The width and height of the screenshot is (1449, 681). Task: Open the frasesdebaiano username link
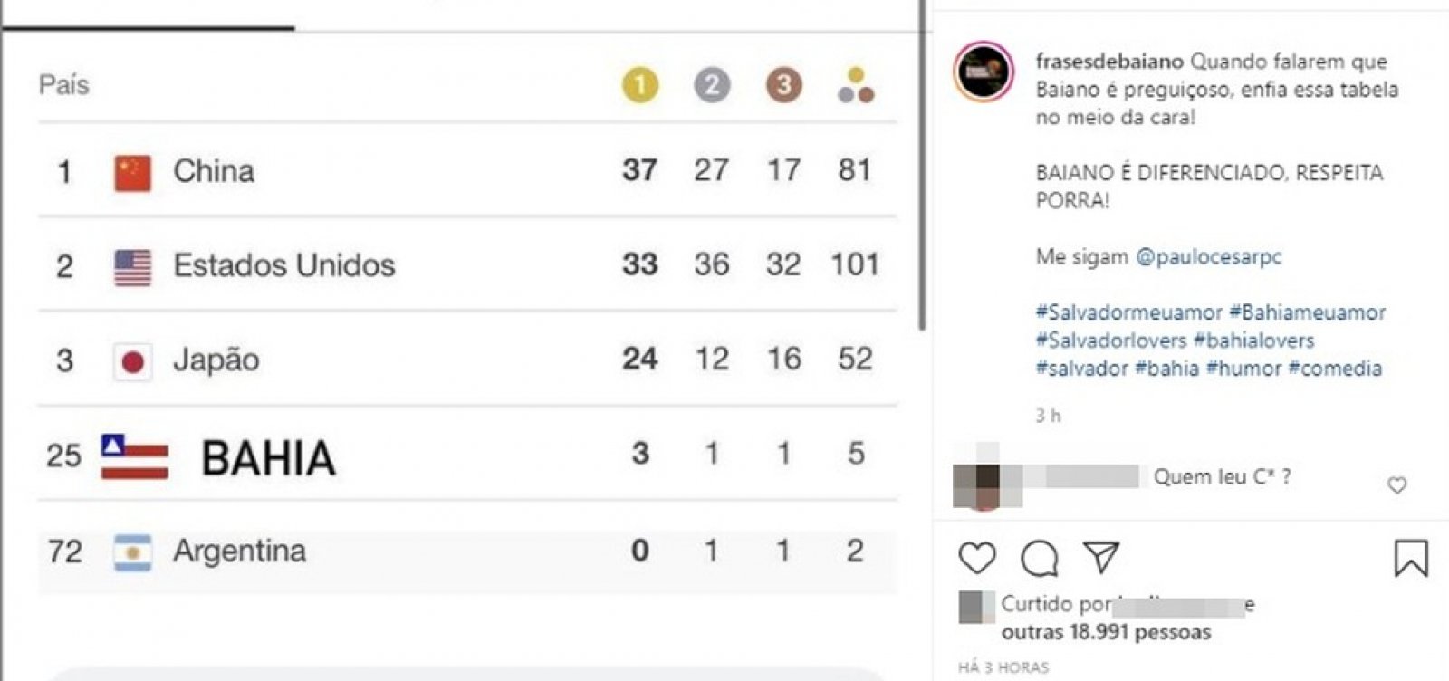1109,62
